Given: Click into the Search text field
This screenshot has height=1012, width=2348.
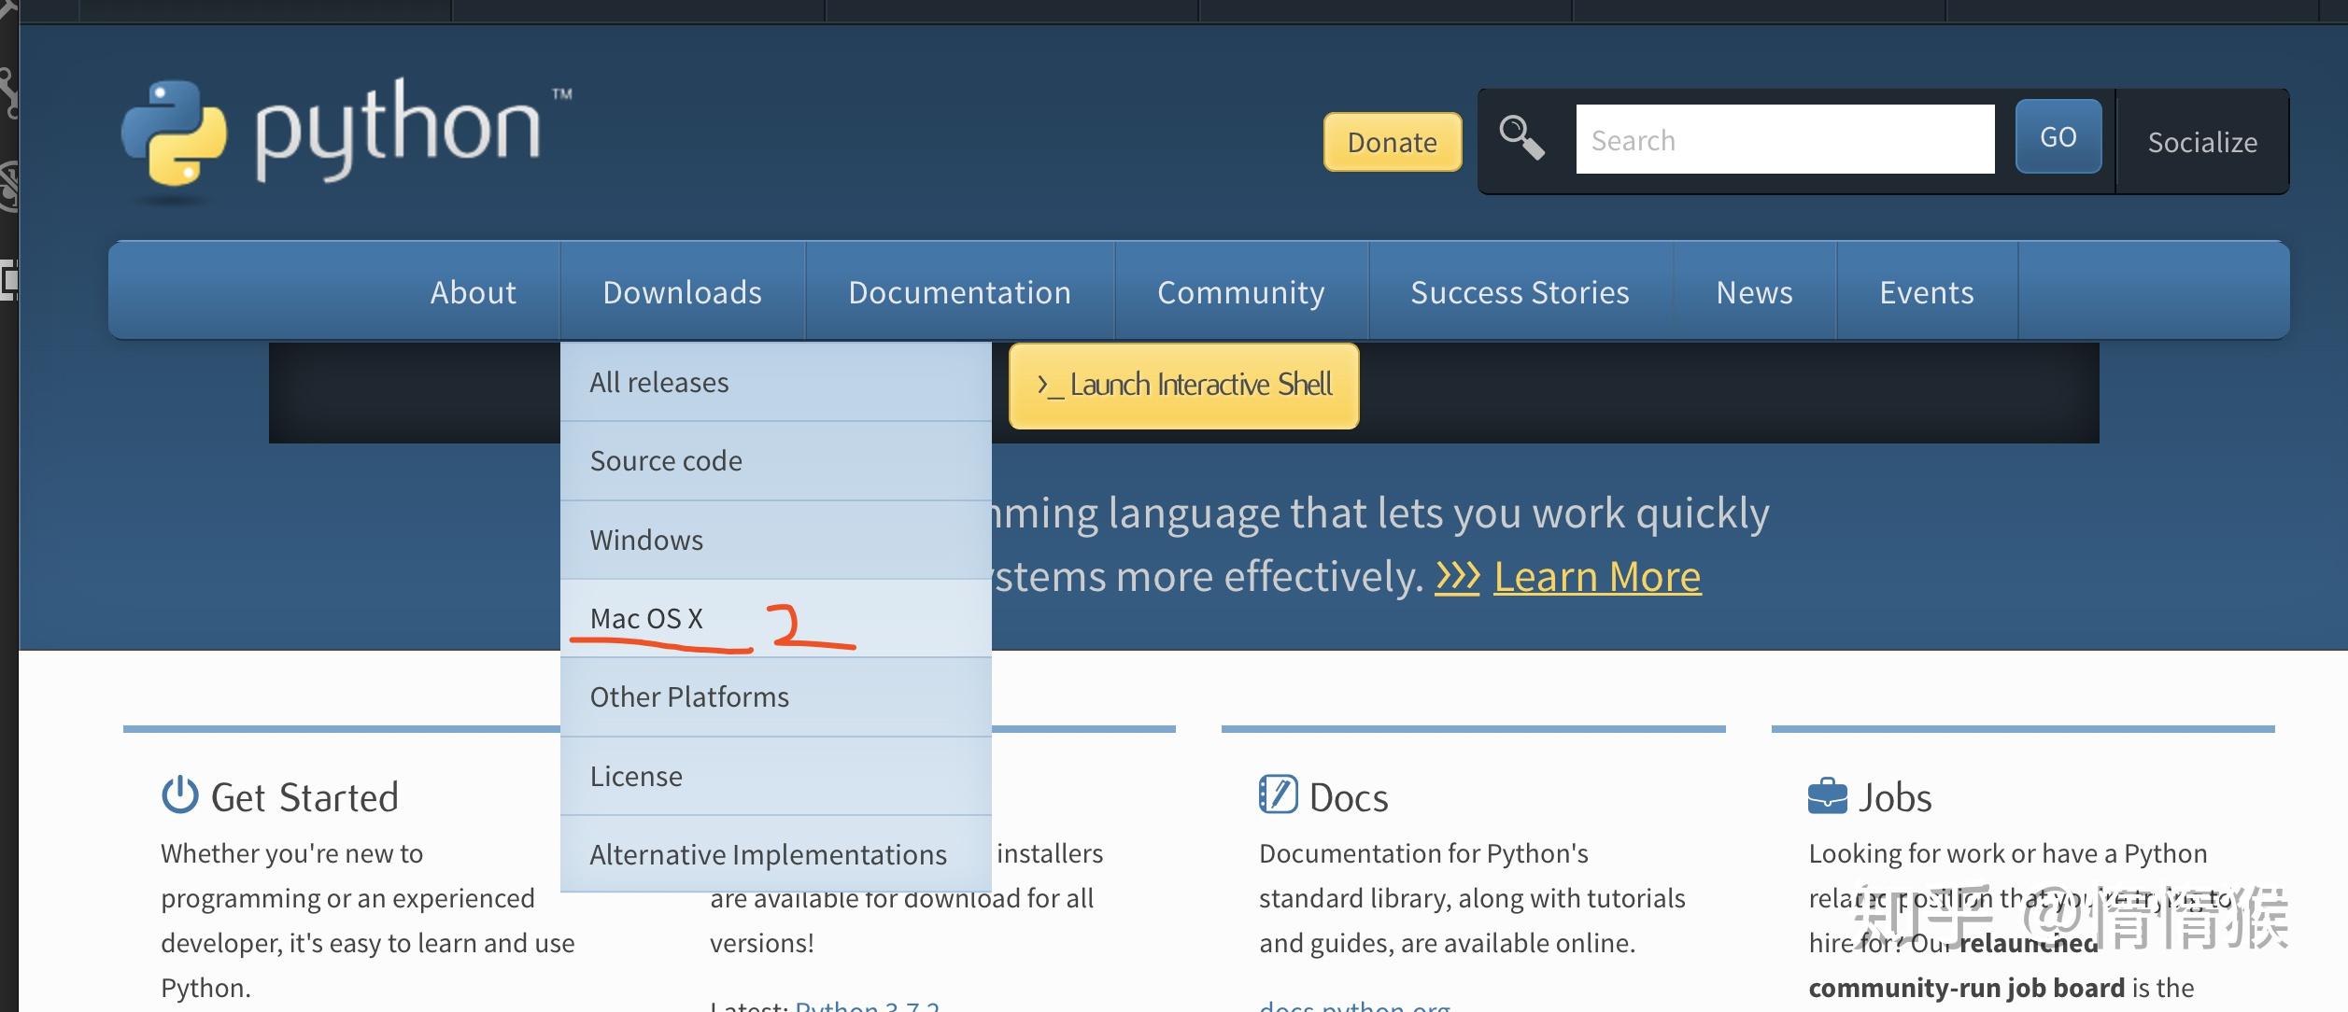Looking at the screenshot, I should pos(1784,140).
